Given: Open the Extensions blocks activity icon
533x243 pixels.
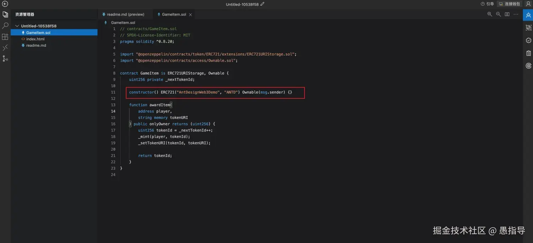Looking at the screenshot, I should (x=5, y=37).
